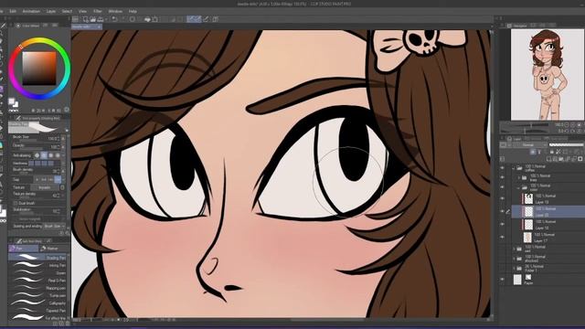Open Starting and ending Brush Size dropdown
The height and width of the screenshot is (329, 585).
[55, 226]
